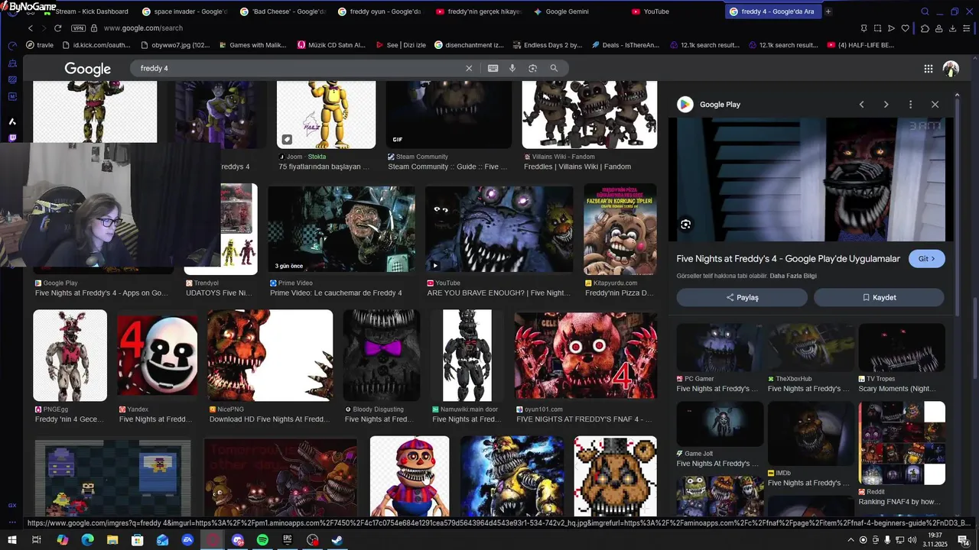Switch to space invader Google tab

[x=184, y=11]
